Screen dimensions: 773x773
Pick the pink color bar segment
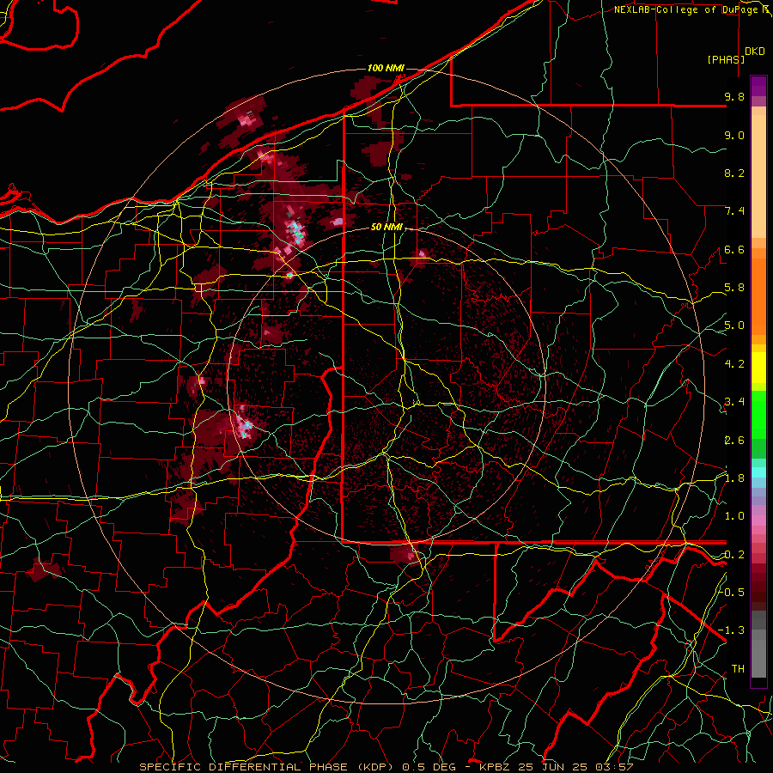[758, 520]
